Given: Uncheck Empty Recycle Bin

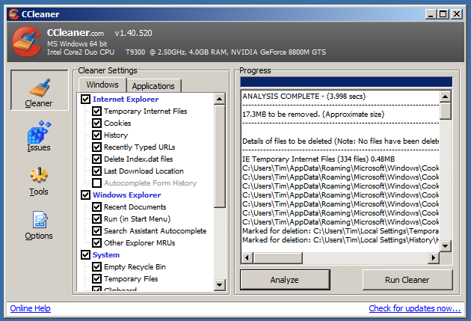Looking at the screenshot, I should tap(96, 266).
